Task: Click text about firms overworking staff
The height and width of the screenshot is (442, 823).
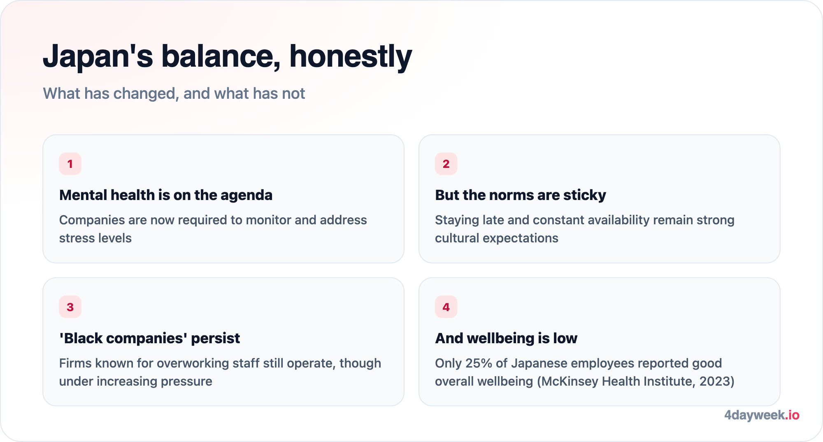Action: tap(220, 372)
